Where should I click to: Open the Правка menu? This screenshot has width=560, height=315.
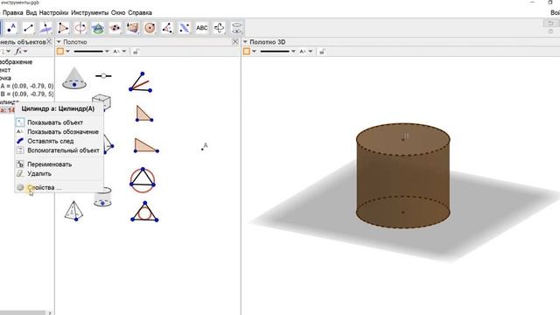click(12, 12)
